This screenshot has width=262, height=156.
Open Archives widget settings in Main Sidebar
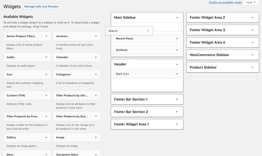pos(177,50)
